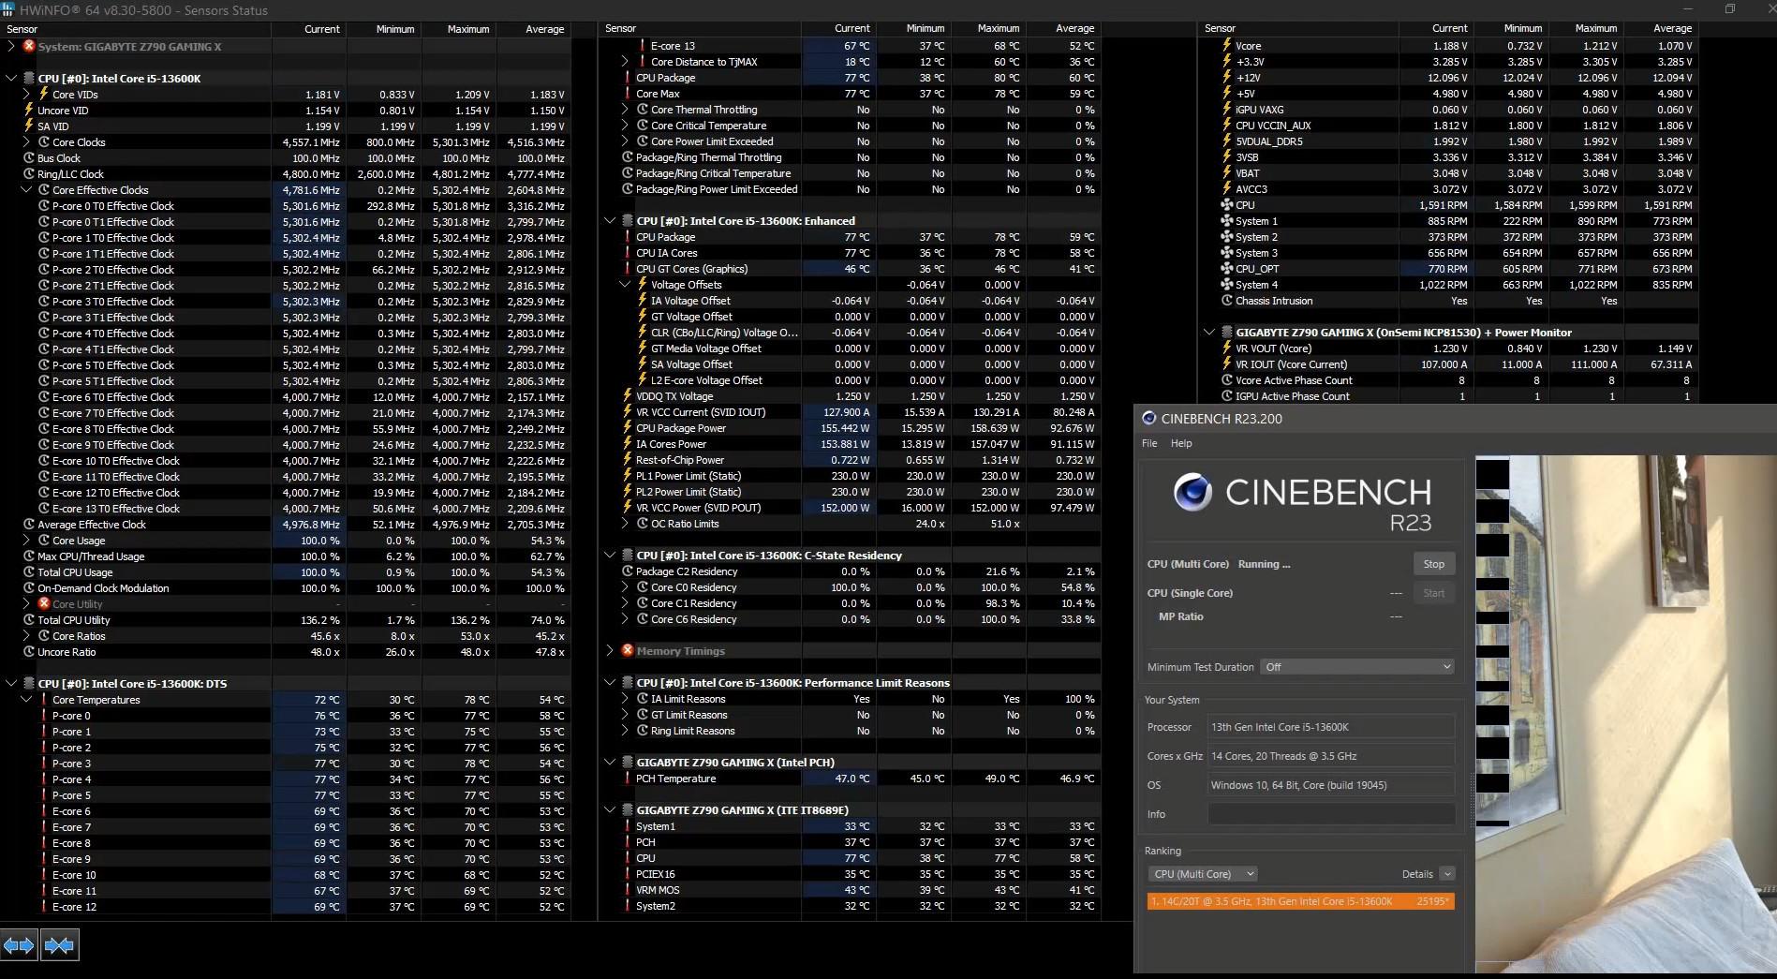Viewport: 1777px width, 979px height.
Task: Click red X icon beside System: GIGABYTE Z790
Action: click(29, 46)
